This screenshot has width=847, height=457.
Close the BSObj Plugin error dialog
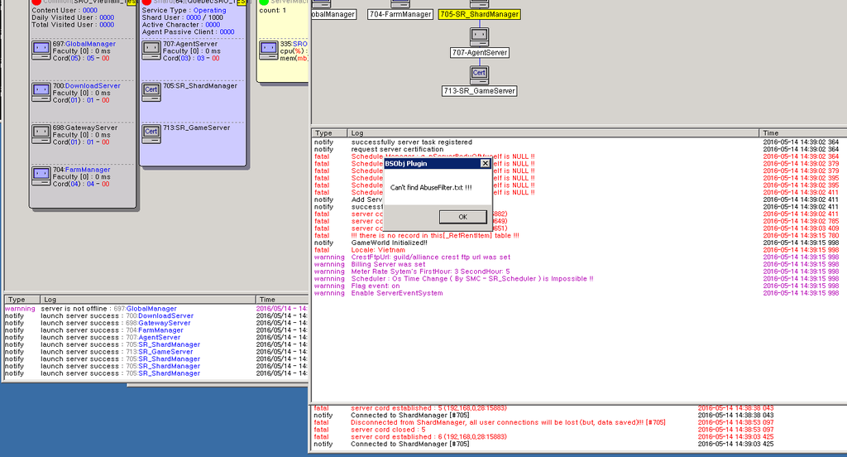click(x=486, y=164)
